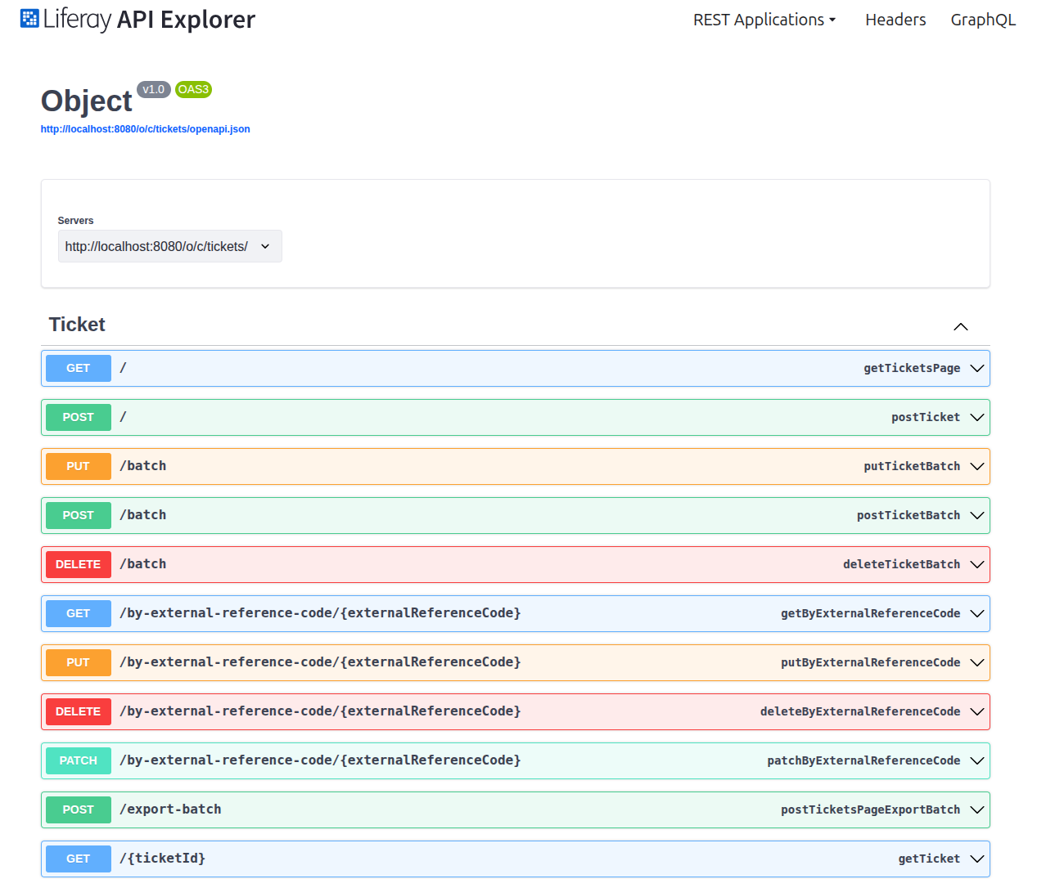Click the GET badge for getByExternalReferenceCode
The width and height of the screenshot is (1046, 879).
(79, 613)
